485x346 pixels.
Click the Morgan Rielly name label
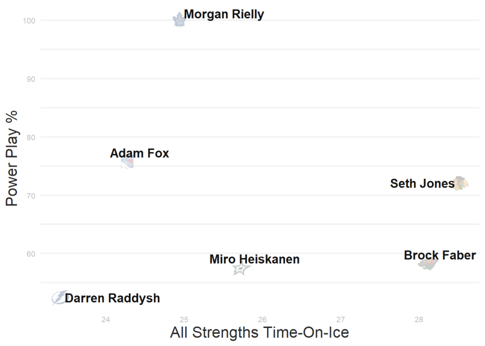tap(224, 15)
